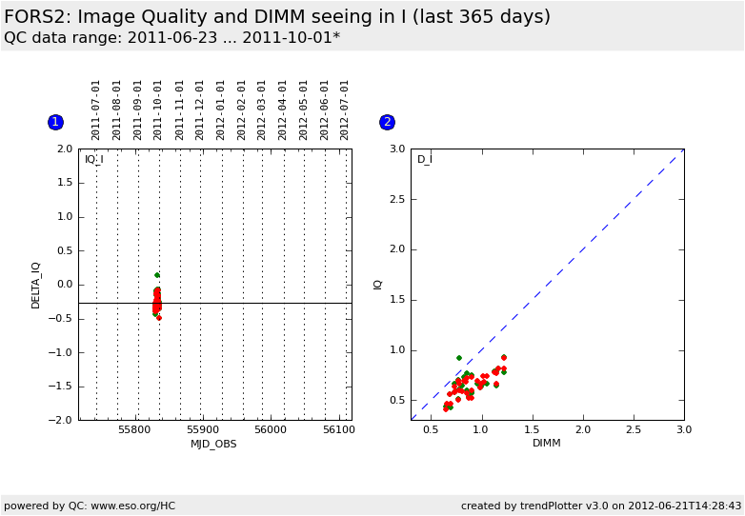Click the blue number 2 plot badge

click(x=387, y=122)
